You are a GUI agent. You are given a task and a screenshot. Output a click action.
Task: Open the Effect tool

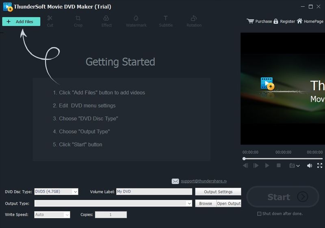106,21
